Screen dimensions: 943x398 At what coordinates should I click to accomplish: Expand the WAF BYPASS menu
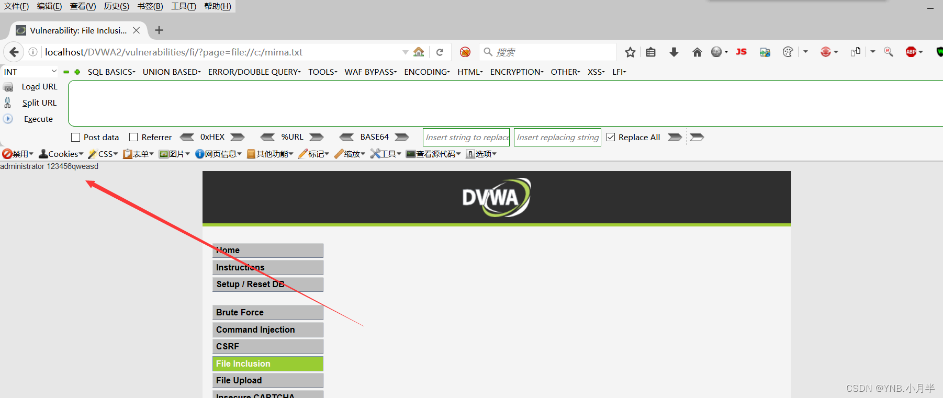(371, 72)
